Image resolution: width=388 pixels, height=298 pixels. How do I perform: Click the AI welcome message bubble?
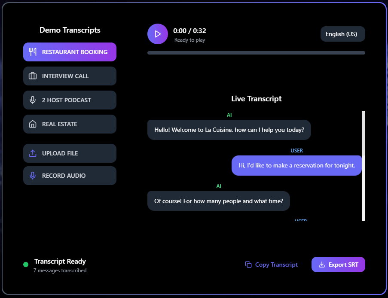[229, 130]
